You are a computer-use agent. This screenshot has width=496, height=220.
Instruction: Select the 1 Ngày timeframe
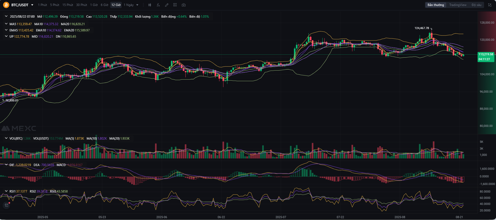[x=129, y=5]
